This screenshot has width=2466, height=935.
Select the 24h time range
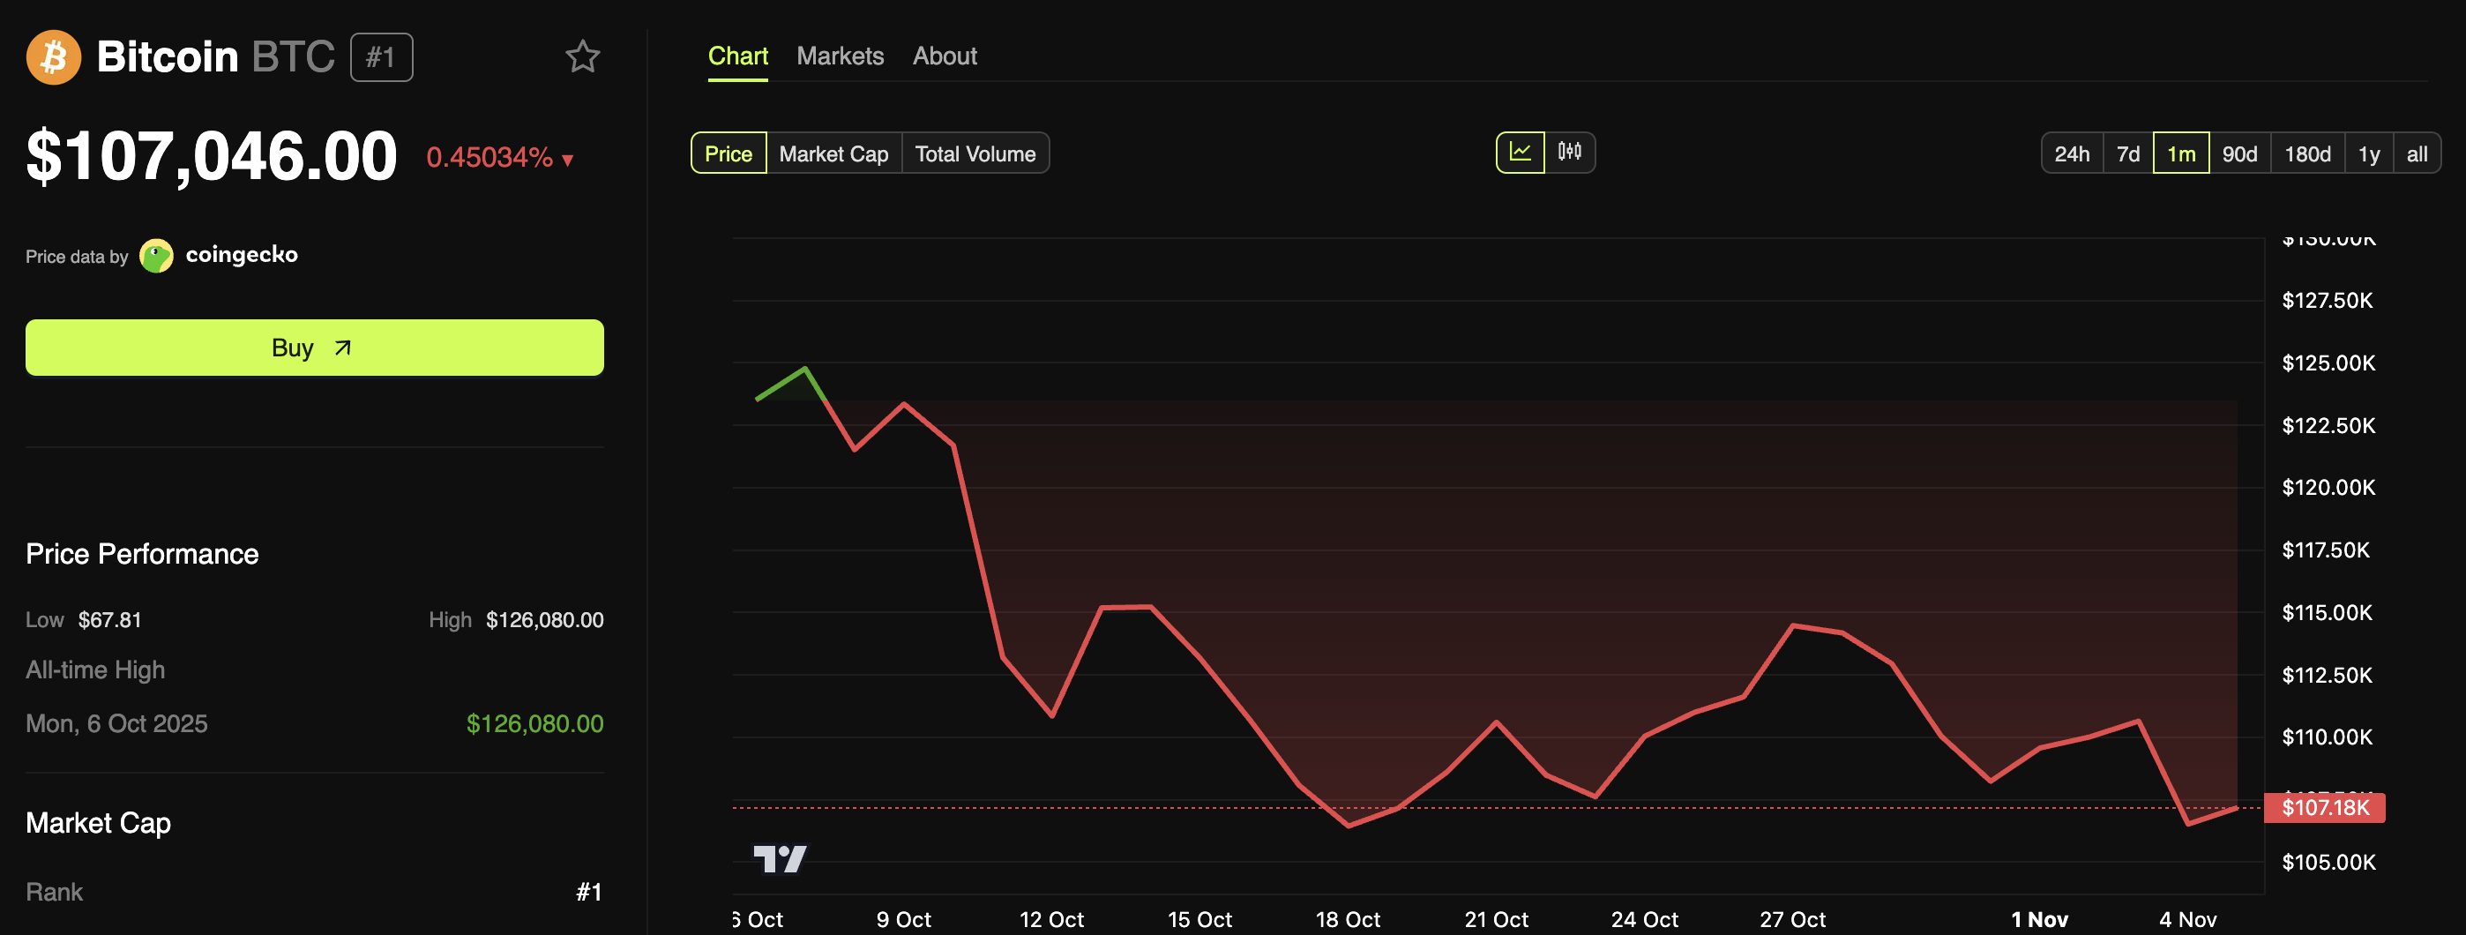(2072, 153)
